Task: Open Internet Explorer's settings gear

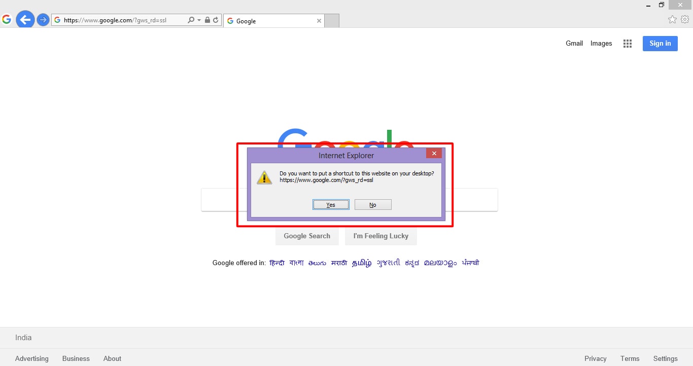Action: tap(685, 19)
